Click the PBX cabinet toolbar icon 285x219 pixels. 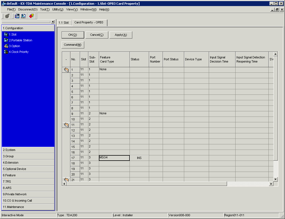17,16
